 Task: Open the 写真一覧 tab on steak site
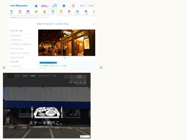pyautogui.click(x=25, y=76)
